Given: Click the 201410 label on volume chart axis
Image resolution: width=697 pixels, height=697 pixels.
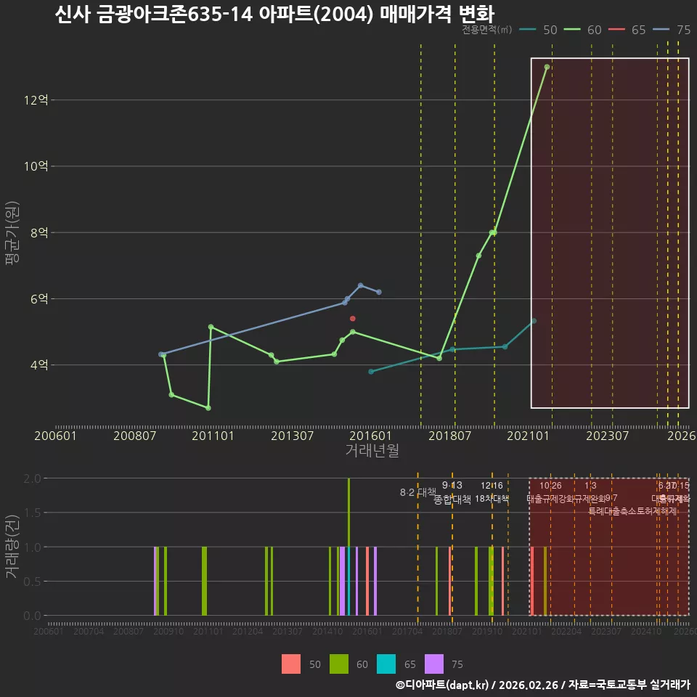Looking at the screenshot, I should pos(327,631).
